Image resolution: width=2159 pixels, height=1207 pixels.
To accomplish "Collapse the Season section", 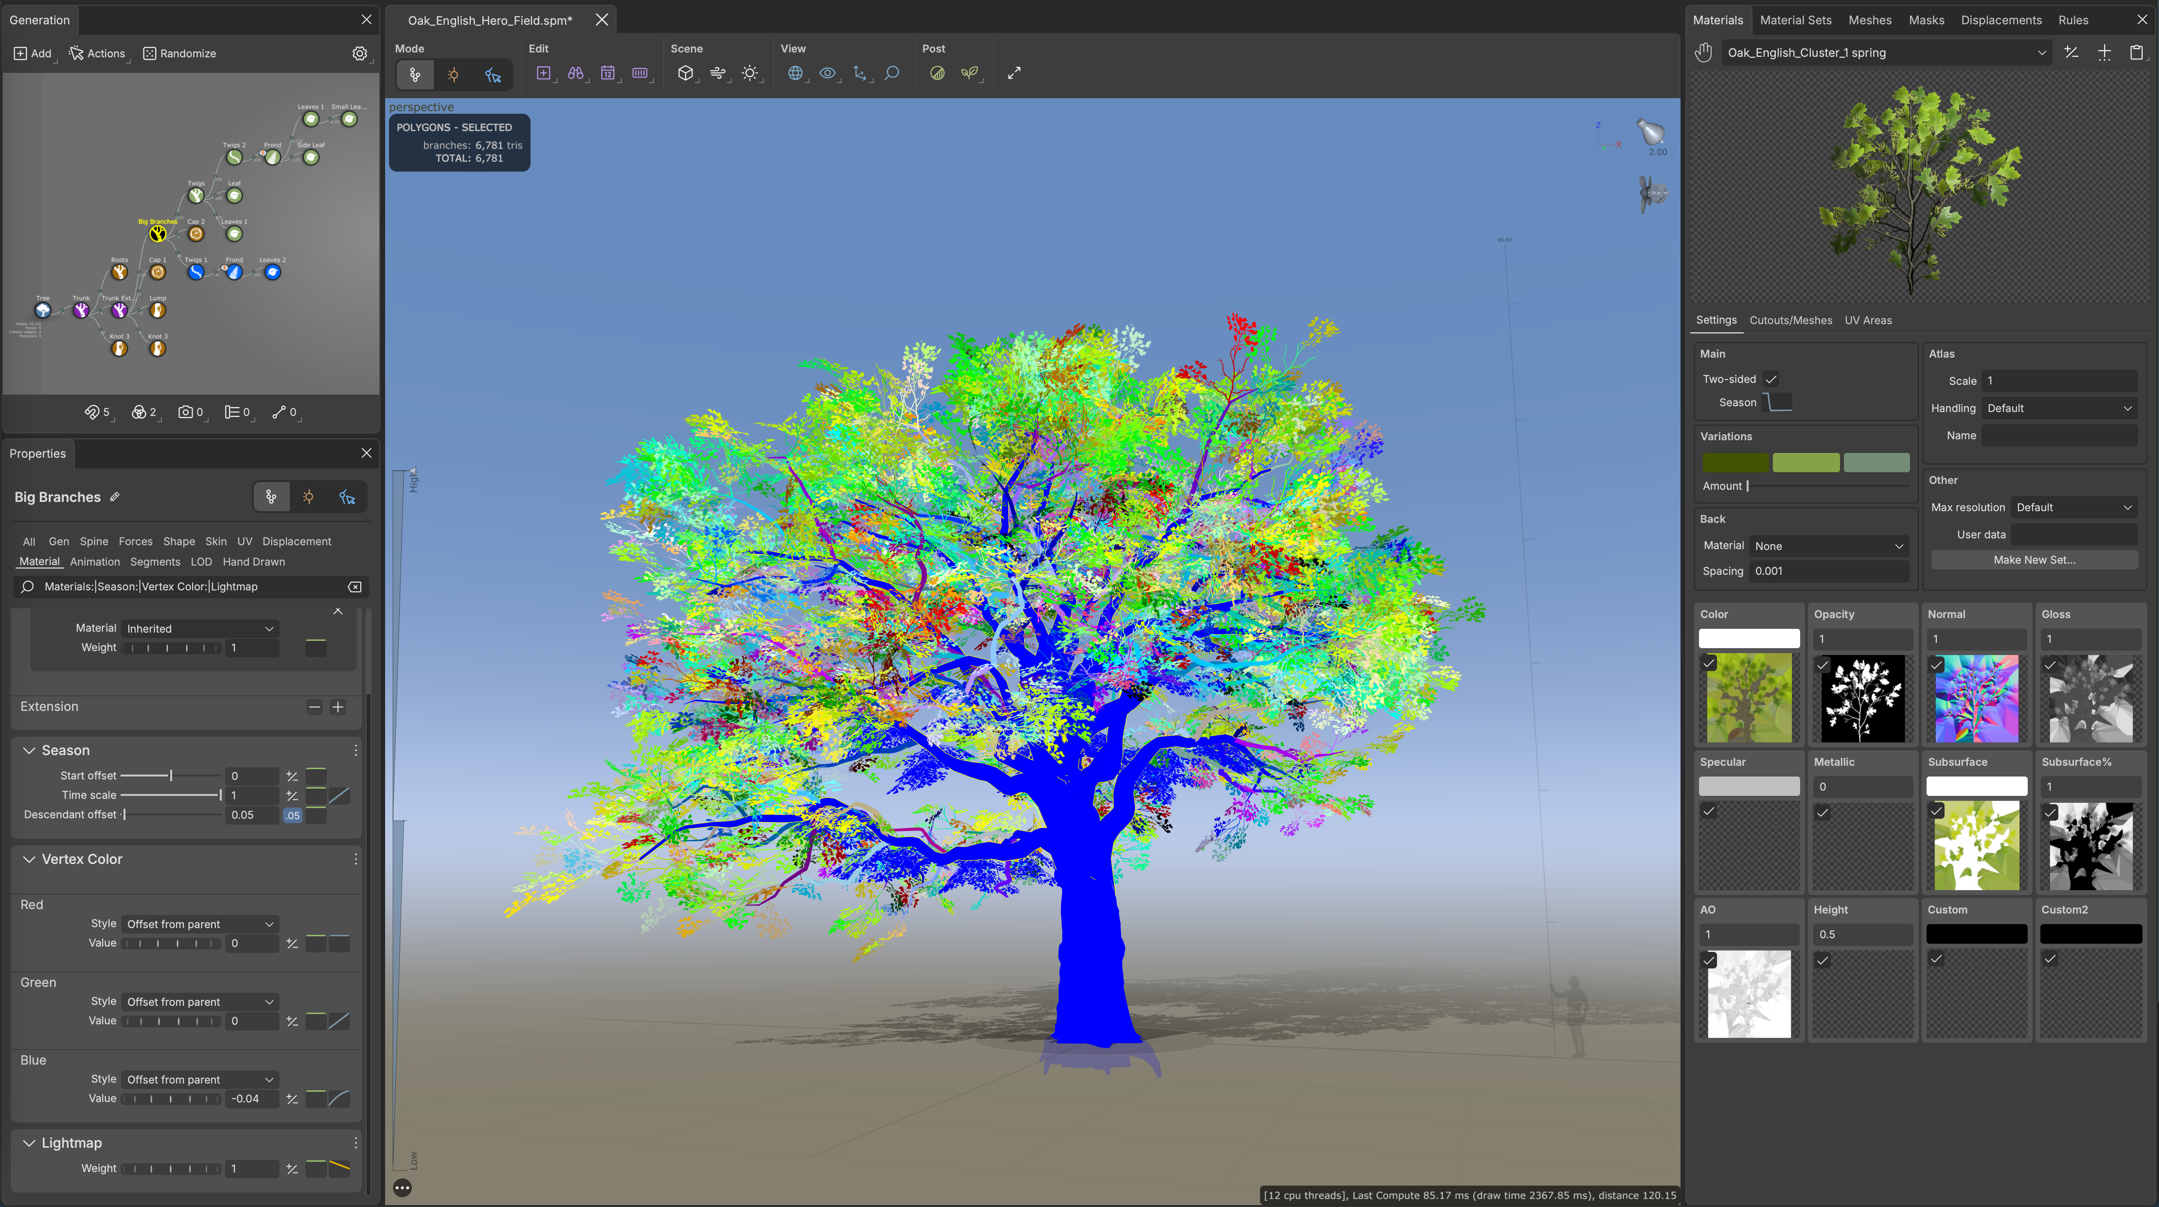I will 29,751.
